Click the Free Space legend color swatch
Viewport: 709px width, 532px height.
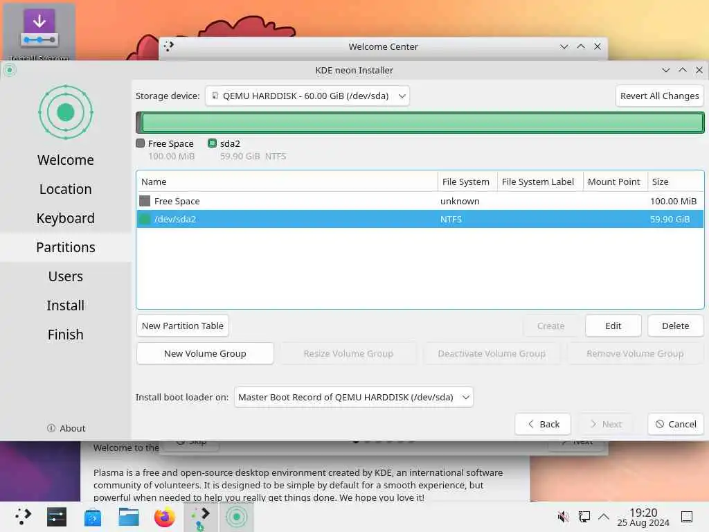point(140,143)
